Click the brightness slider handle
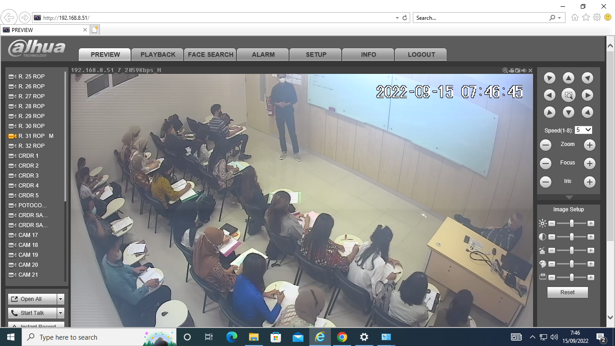Screen dimensions: 615x346 tap(572, 223)
